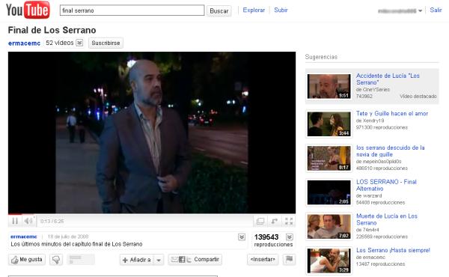Screen dimensions: 449x277
Task: Mute the video volume
Action: (28, 221)
